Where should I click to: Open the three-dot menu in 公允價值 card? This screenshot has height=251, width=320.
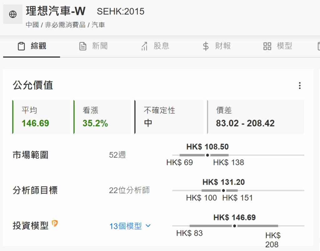click(300, 85)
